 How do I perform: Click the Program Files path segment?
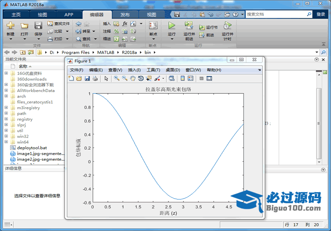[75, 52]
